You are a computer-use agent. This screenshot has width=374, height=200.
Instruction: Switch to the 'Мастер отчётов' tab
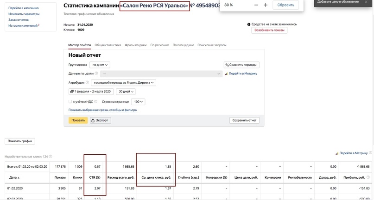tap(79, 45)
